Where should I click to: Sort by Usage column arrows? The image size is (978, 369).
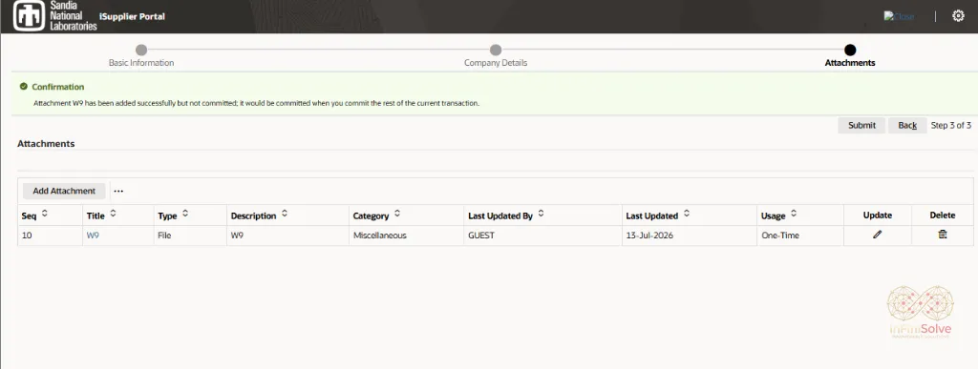click(x=794, y=214)
